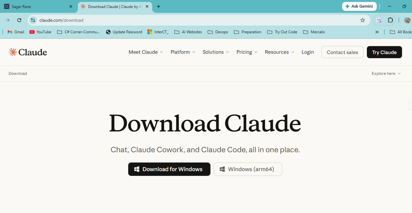The height and width of the screenshot is (213, 412).
Task: Click Download for Windows button
Action: pos(169,169)
